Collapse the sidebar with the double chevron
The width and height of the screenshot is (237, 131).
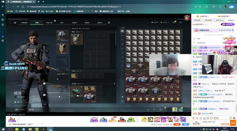tap(3, 6)
